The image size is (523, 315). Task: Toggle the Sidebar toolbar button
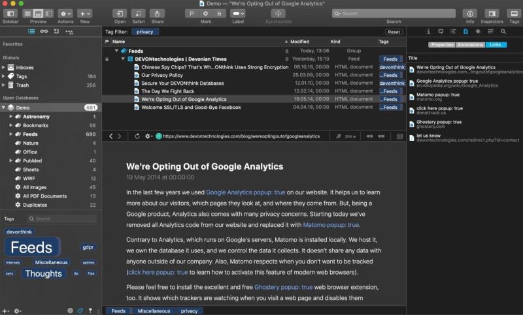10,14
